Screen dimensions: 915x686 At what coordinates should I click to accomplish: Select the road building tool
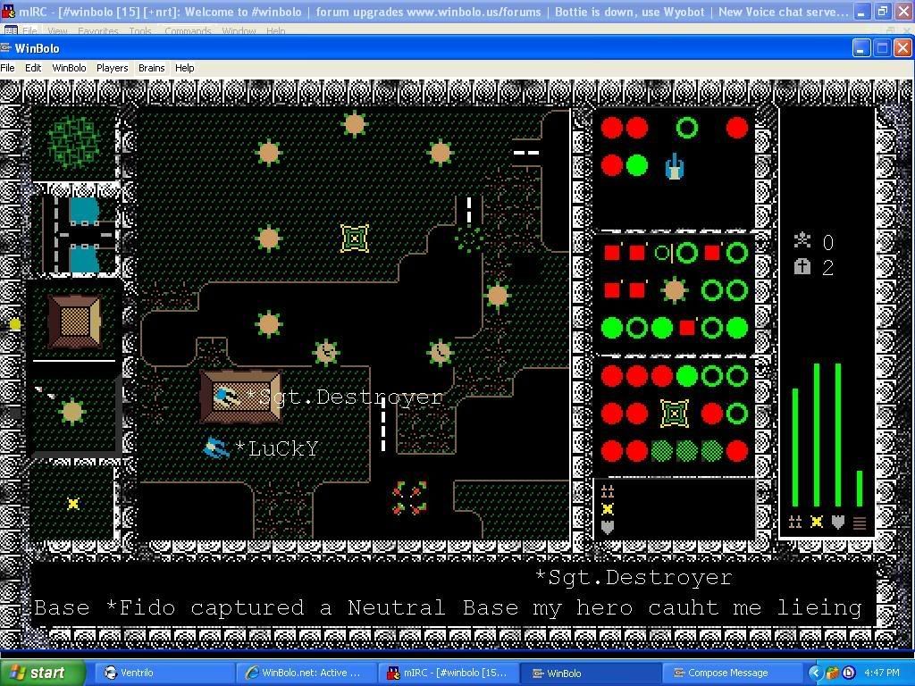(x=75, y=234)
